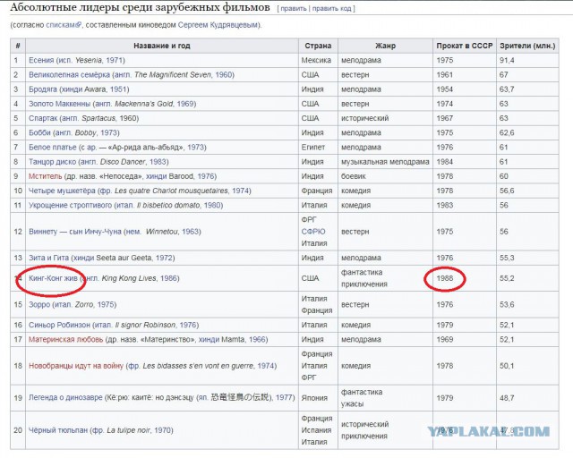This screenshot has height=458, width=573.
Task: Open the red link 'Новобранцы идут на войну'
Action: pos(76,366)
